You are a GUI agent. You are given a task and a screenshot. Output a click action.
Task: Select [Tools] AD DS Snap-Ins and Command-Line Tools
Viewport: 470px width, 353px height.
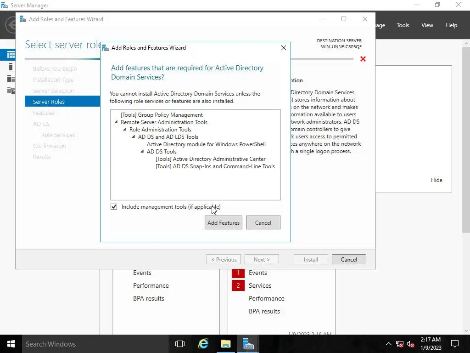215,166
